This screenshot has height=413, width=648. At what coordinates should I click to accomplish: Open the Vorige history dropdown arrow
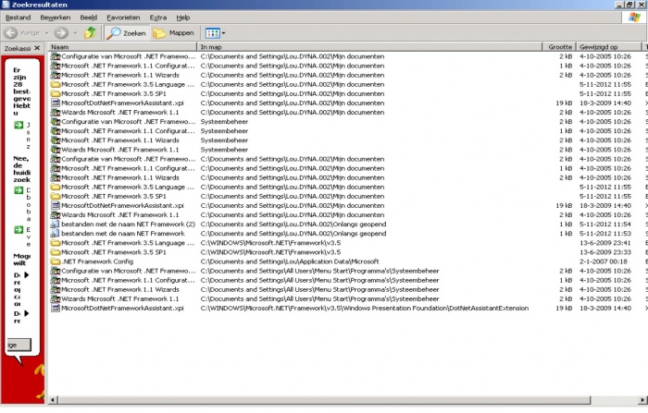click(x=46, y=33)
